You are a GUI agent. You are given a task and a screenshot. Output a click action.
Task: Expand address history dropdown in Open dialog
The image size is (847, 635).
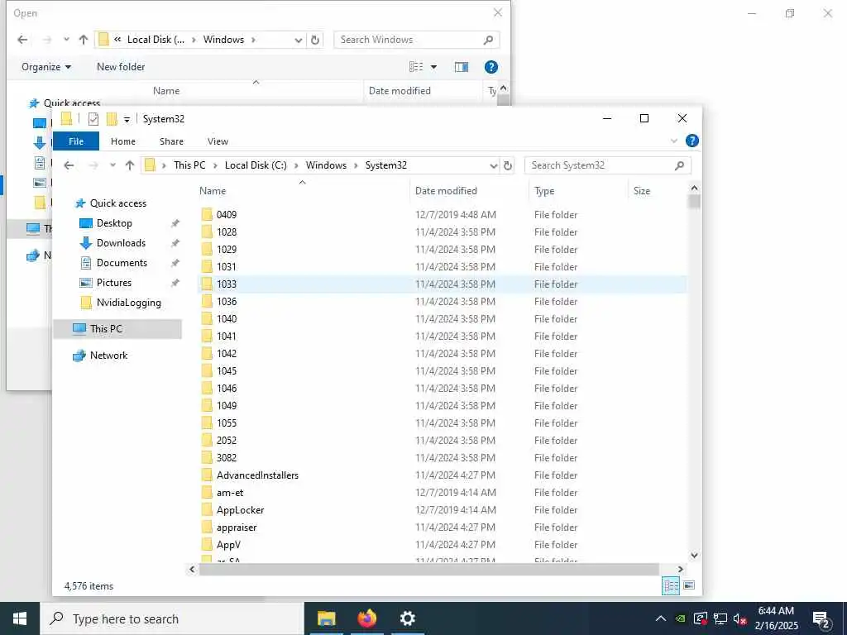pyautogui.click(x=298, y=40)
